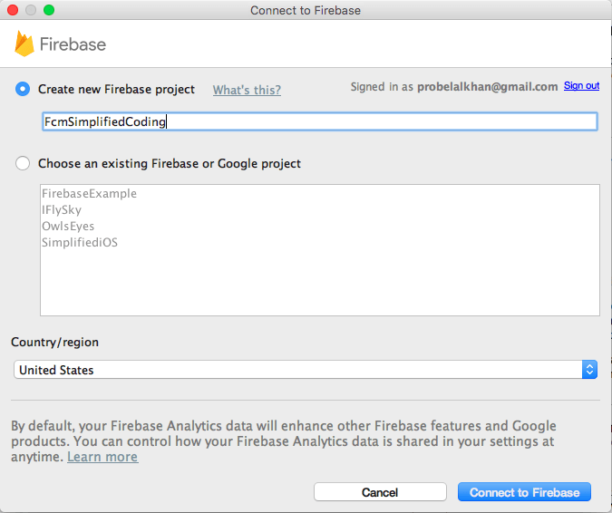Pick IFlySky from the project list

click(62, 210)
